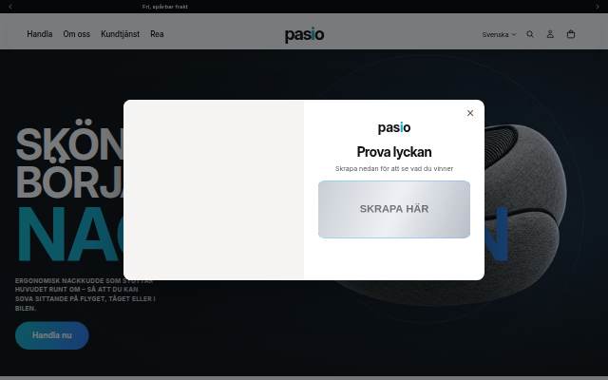Click the pasio logo in header
This screenshot has width=608, height=380.
coord(304,34)
